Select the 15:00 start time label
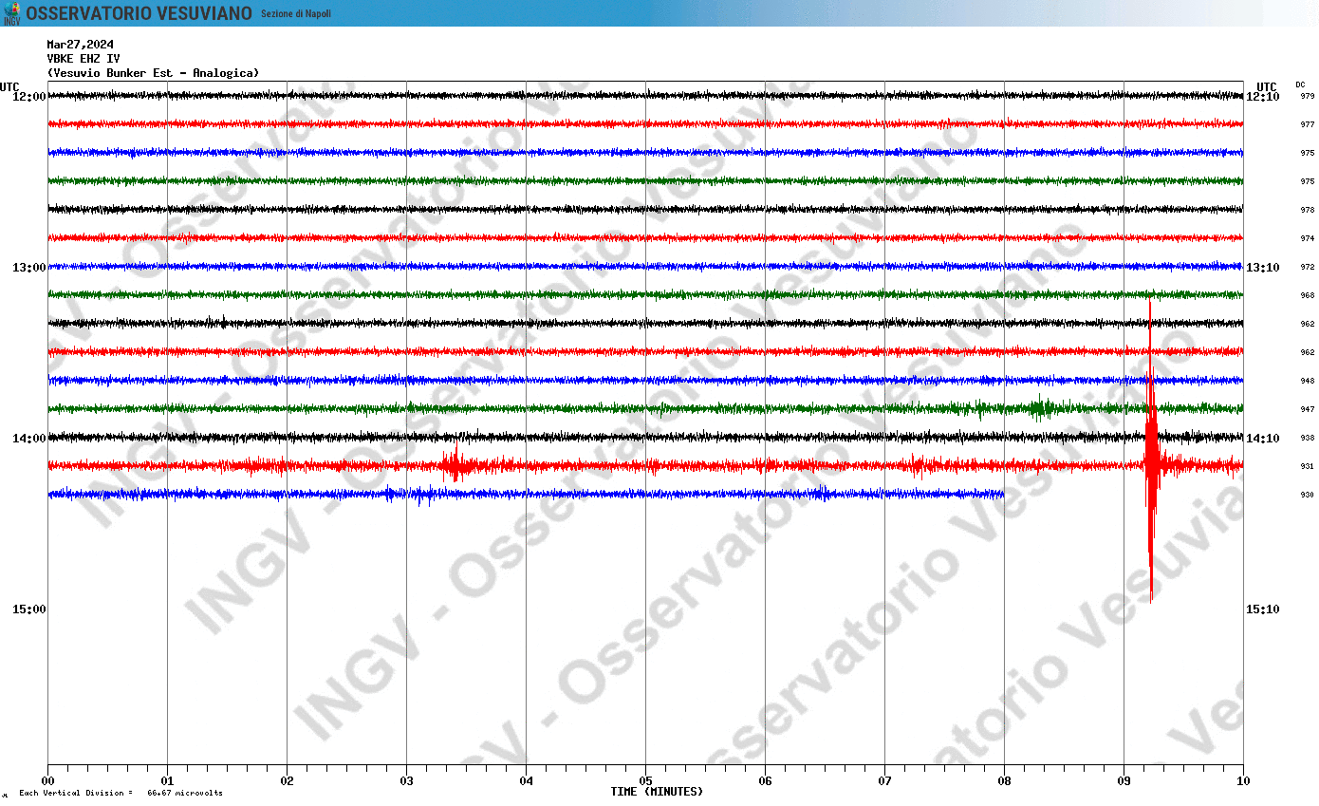The width and height of the screenshot is (1319, 806). point(28,609)
